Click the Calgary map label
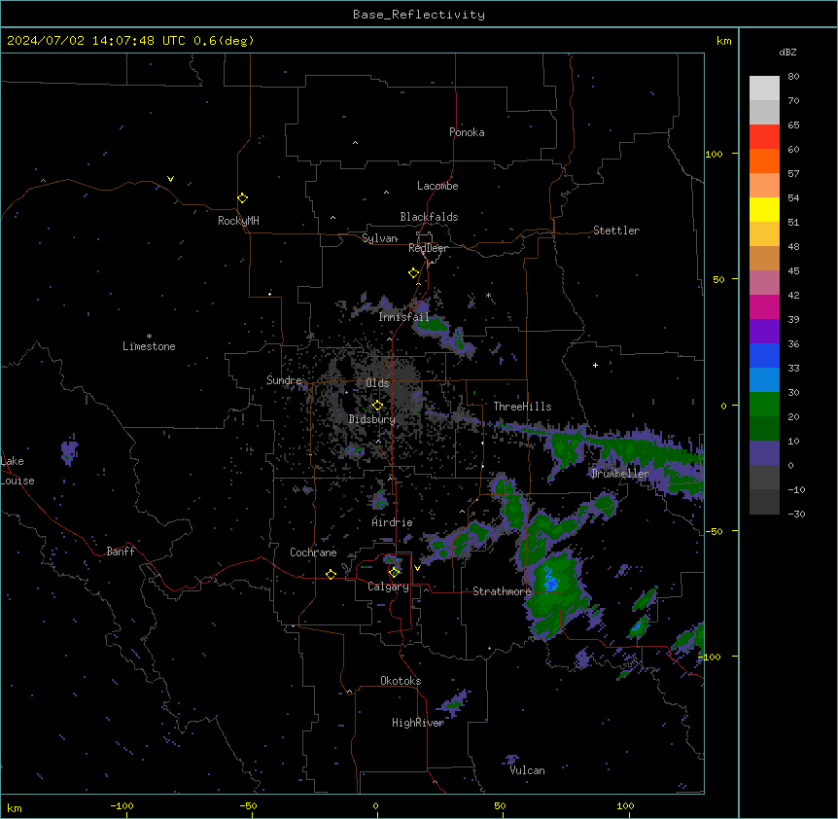 (x=389, y=587)
